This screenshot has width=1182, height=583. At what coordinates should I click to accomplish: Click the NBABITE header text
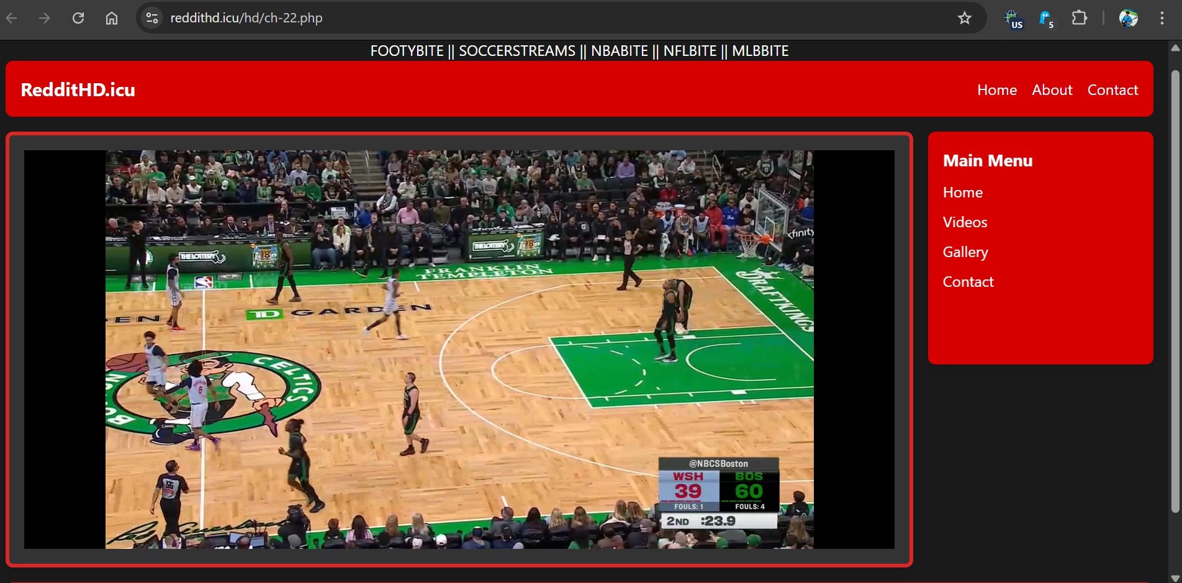tap(619, 51)
